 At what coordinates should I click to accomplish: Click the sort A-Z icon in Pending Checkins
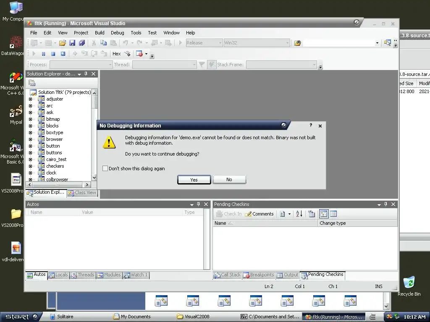click(299, 214)
